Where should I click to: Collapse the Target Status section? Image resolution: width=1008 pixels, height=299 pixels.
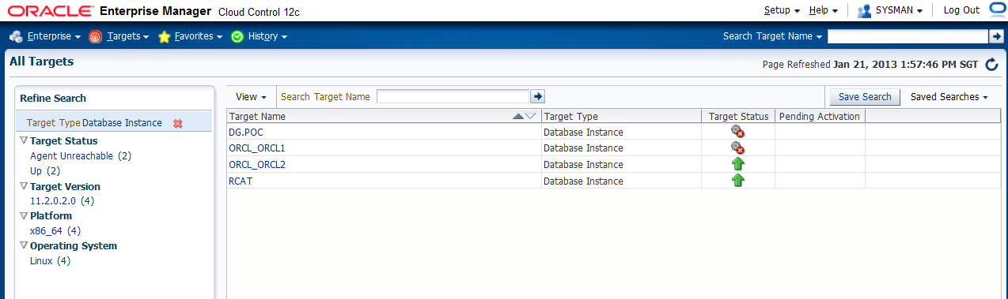tap(24, 141)
